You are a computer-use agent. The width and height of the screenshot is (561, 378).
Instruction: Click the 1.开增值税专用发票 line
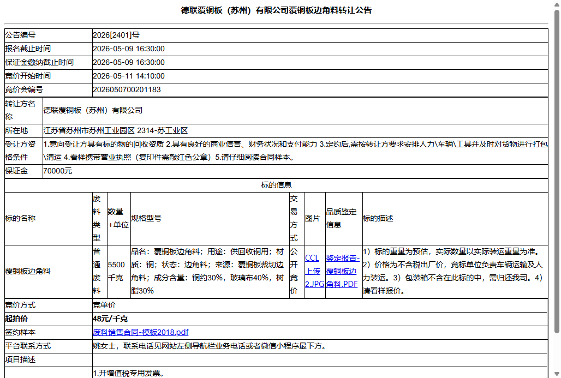pos(129,373)
